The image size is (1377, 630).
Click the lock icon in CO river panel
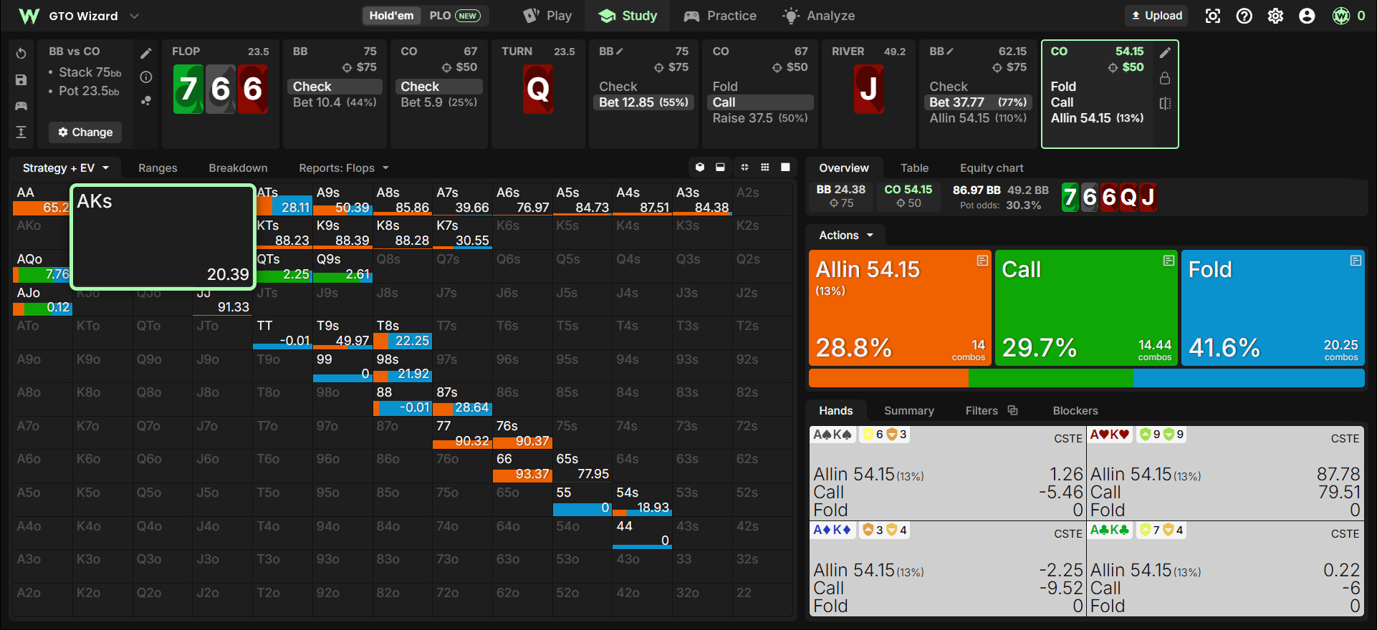[x=1165, y=78]
